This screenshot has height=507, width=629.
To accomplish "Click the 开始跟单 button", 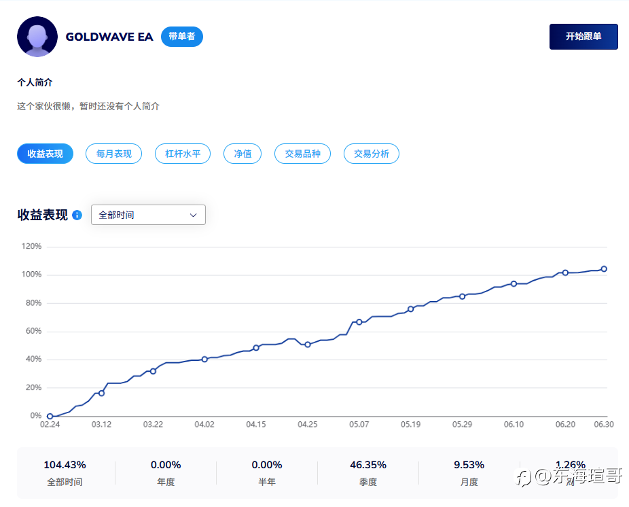I will 583,37.
